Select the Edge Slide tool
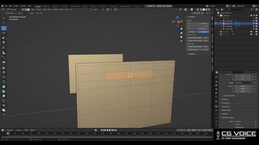Viewport: 259px width, 145px height. pos(4,101)
